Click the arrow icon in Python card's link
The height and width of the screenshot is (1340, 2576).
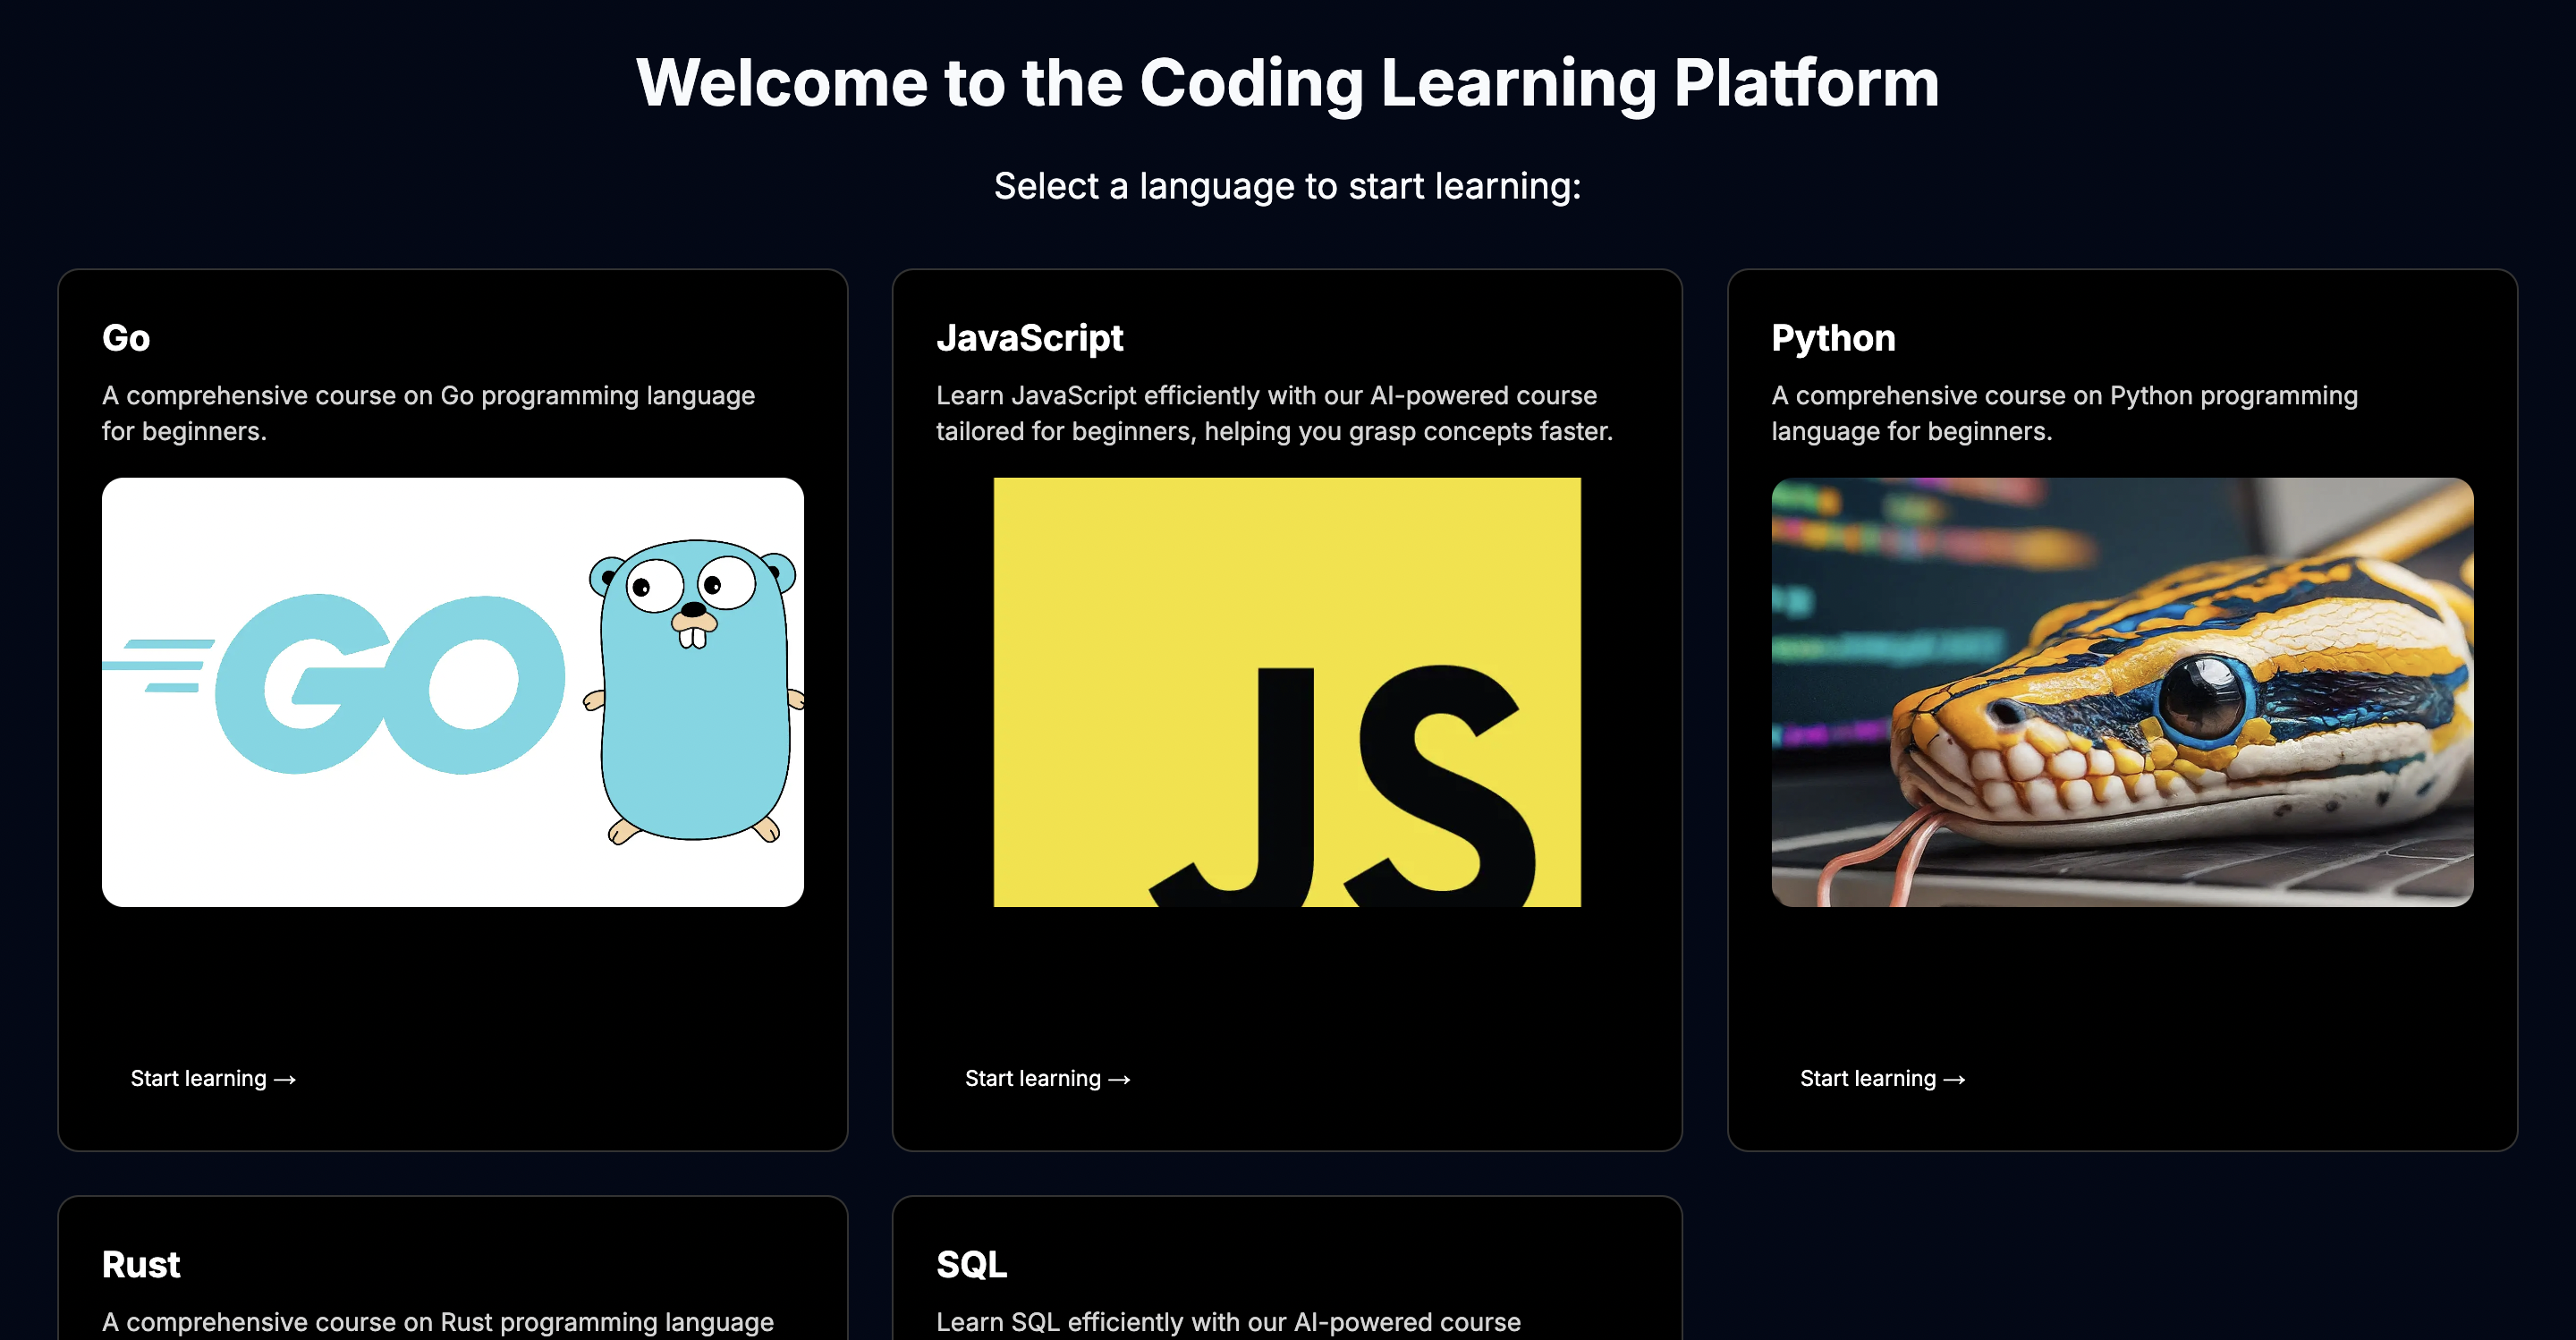point(1954,1079)
